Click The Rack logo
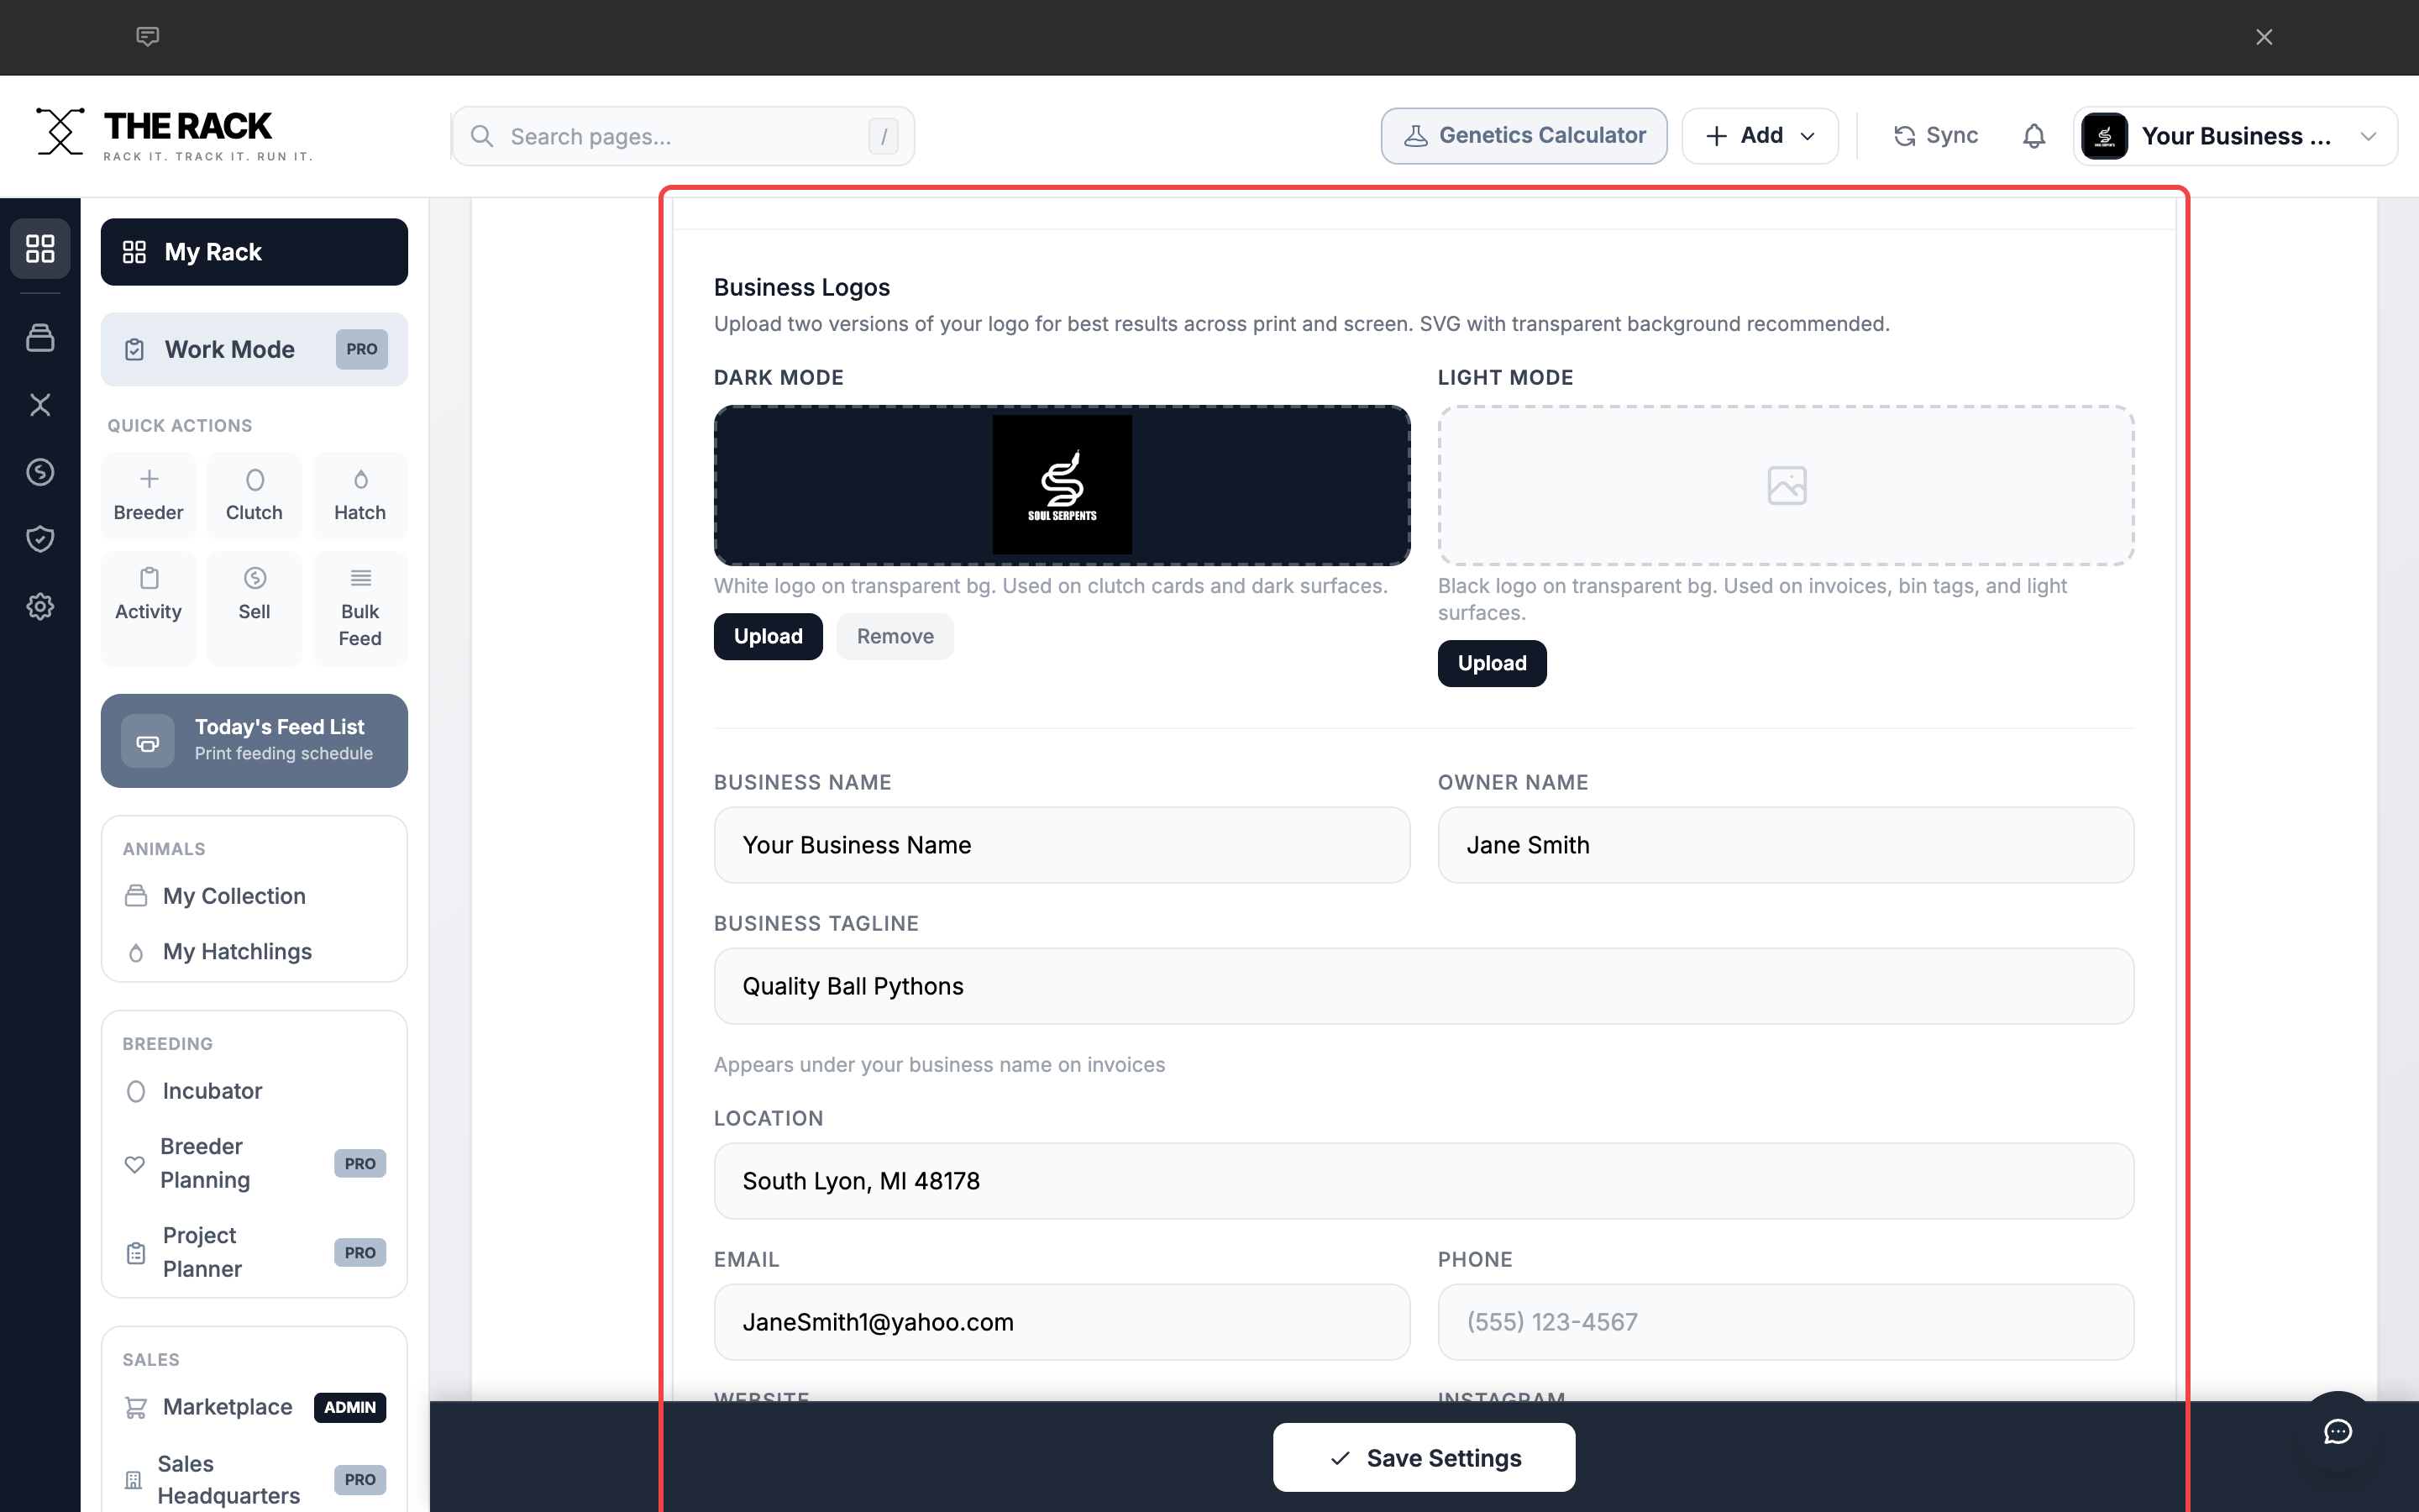The height and width of the screenshot is (1512, 2419). (x=174, y=134)
